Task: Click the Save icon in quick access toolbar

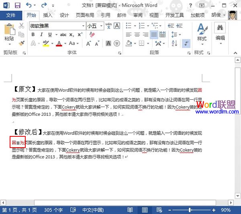Action: point(17,5)
